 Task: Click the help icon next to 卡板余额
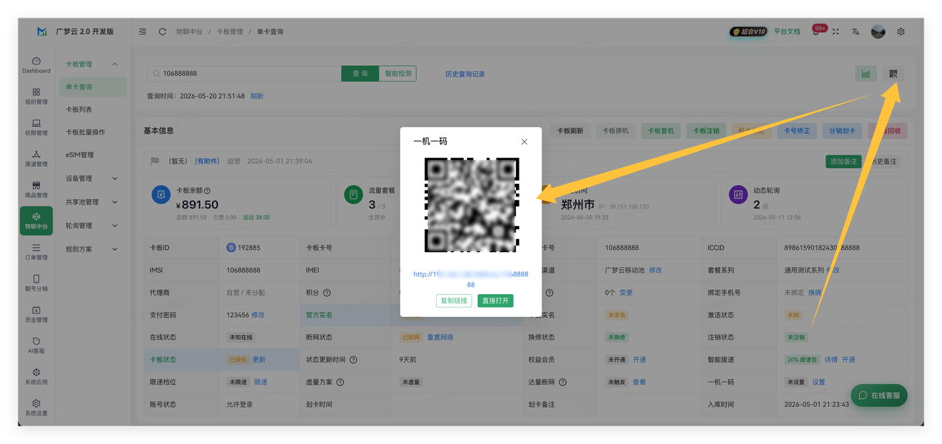[207, 191]
